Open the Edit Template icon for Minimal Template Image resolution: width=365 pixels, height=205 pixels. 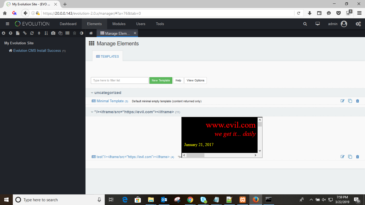pyautogui.click(x=343, y=101)
